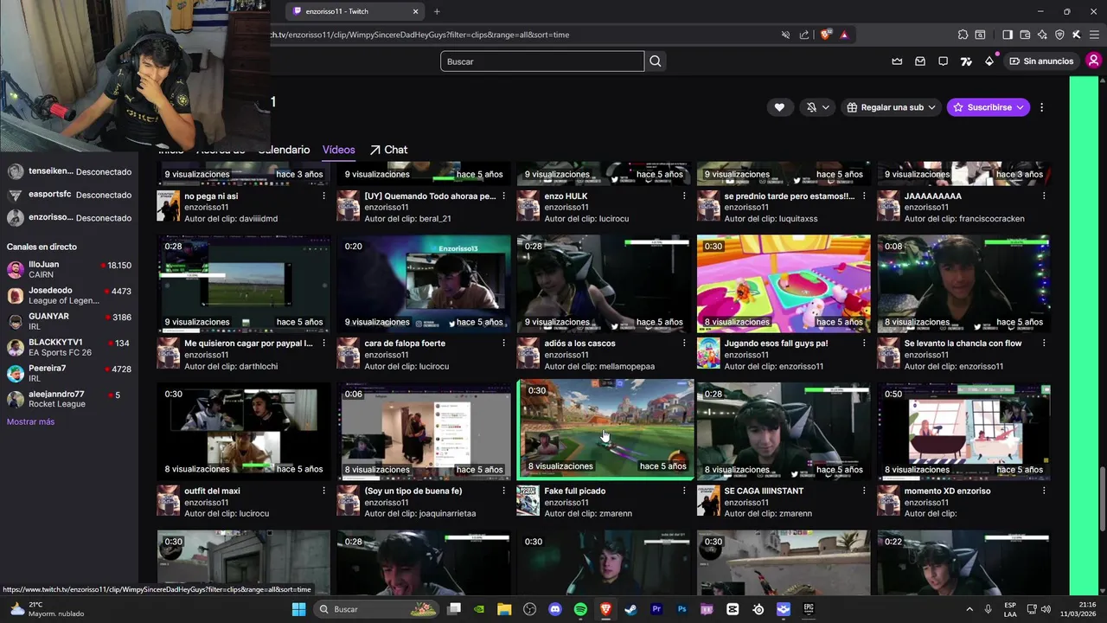Image resolution: width=1107 pixels, height=623 pixels.
Task: Open the Brave hamburger main menu
Action: tap(1092, 35)
